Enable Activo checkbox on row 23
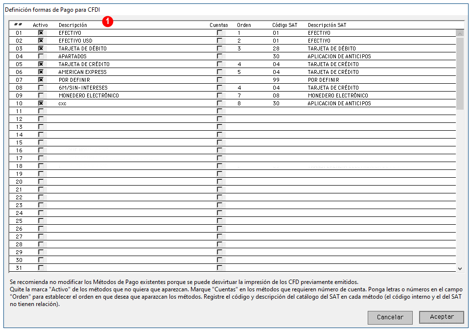Screen dimensions: 471x331 pos(41,205)
